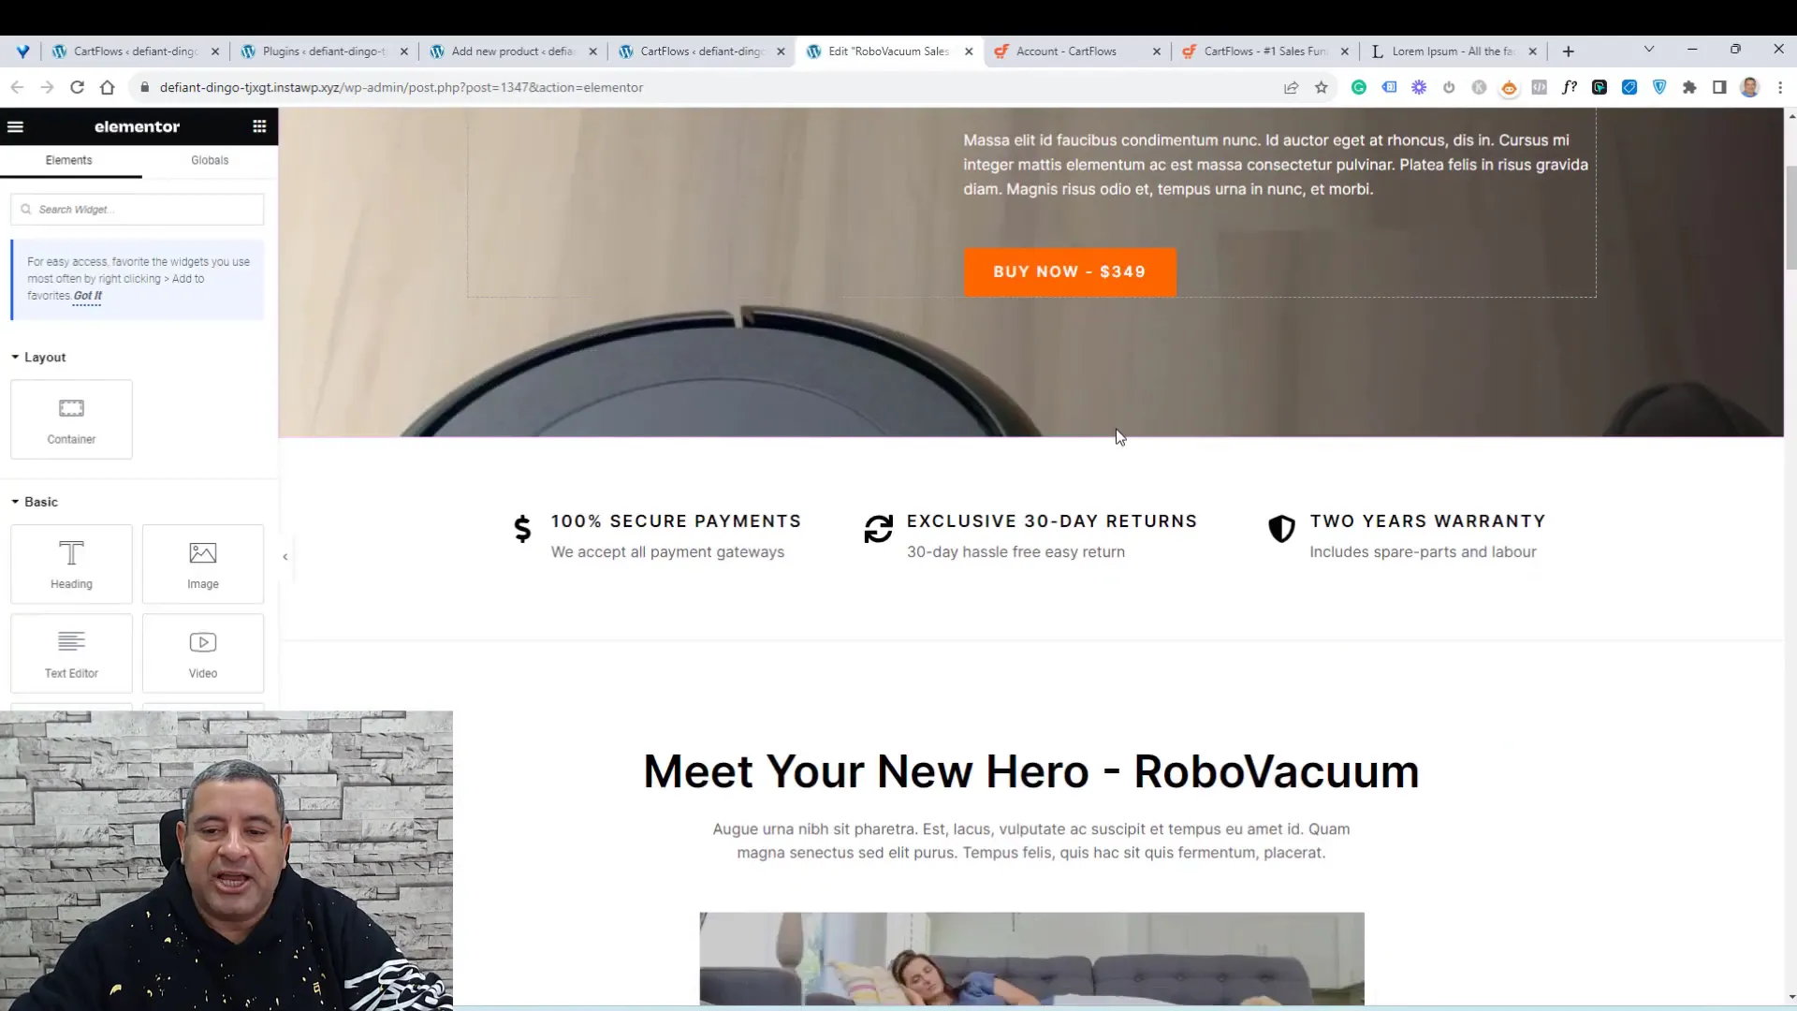Expand the Layout section panel
The width and height of the screenshot is (1797, 1011).
point(44,356)
